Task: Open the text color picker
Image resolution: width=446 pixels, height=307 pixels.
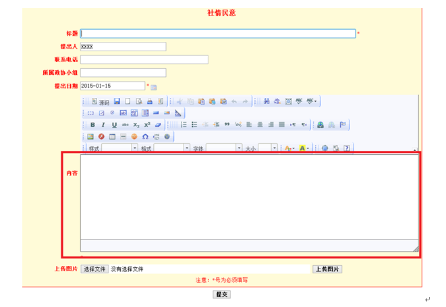Action: pos(289,148)
